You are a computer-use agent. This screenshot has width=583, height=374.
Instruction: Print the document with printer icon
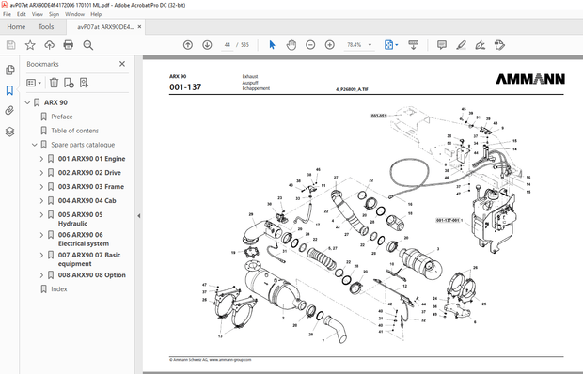click(x=69, y=45)
